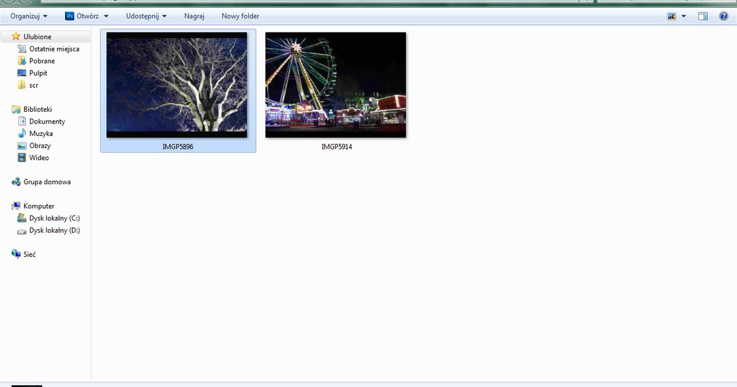Select the IMGP5914 thumbnail
737x387 pixels.
[335, 84]
